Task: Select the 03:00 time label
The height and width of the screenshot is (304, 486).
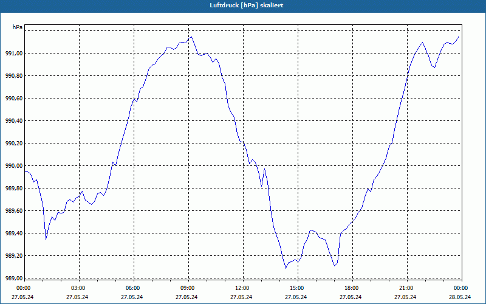Action: (78, 288)
